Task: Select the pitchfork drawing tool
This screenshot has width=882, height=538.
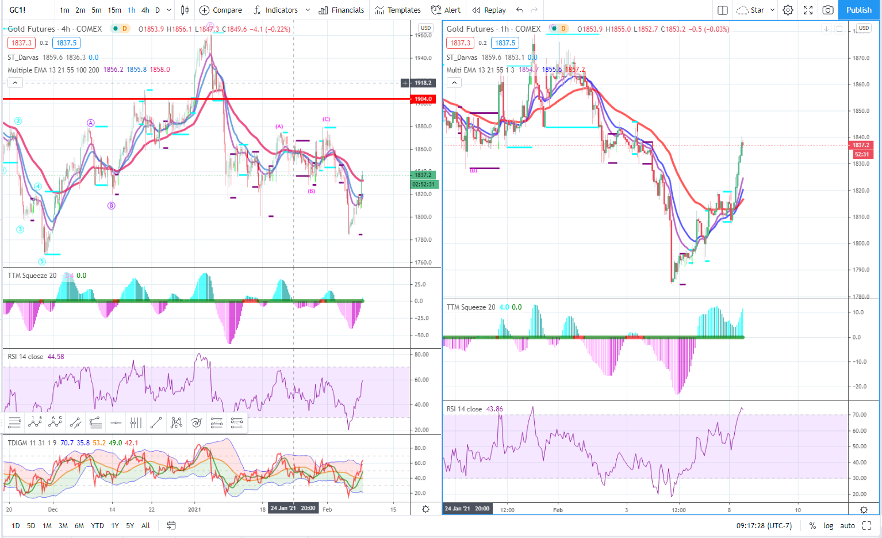Action: click(95, 423)
